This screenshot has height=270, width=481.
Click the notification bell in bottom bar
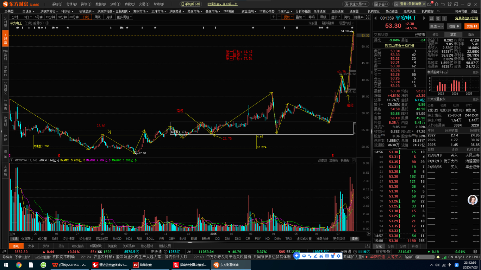(438, 257)
